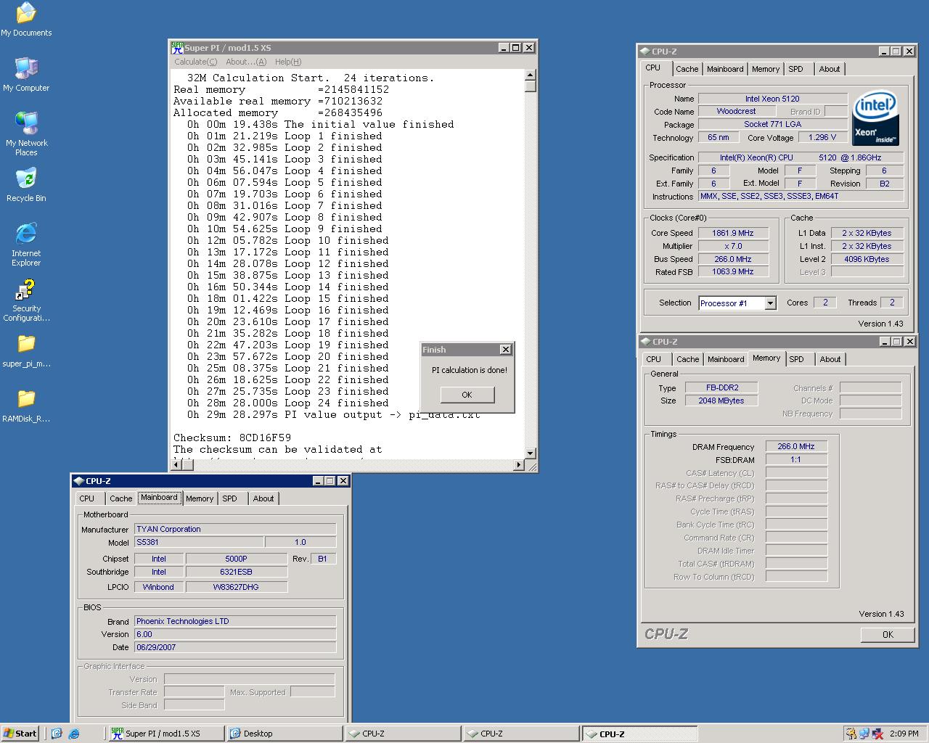Open My Documents desktop icon
The width and height of the screenshot is (929, 743).
(26, 20)
